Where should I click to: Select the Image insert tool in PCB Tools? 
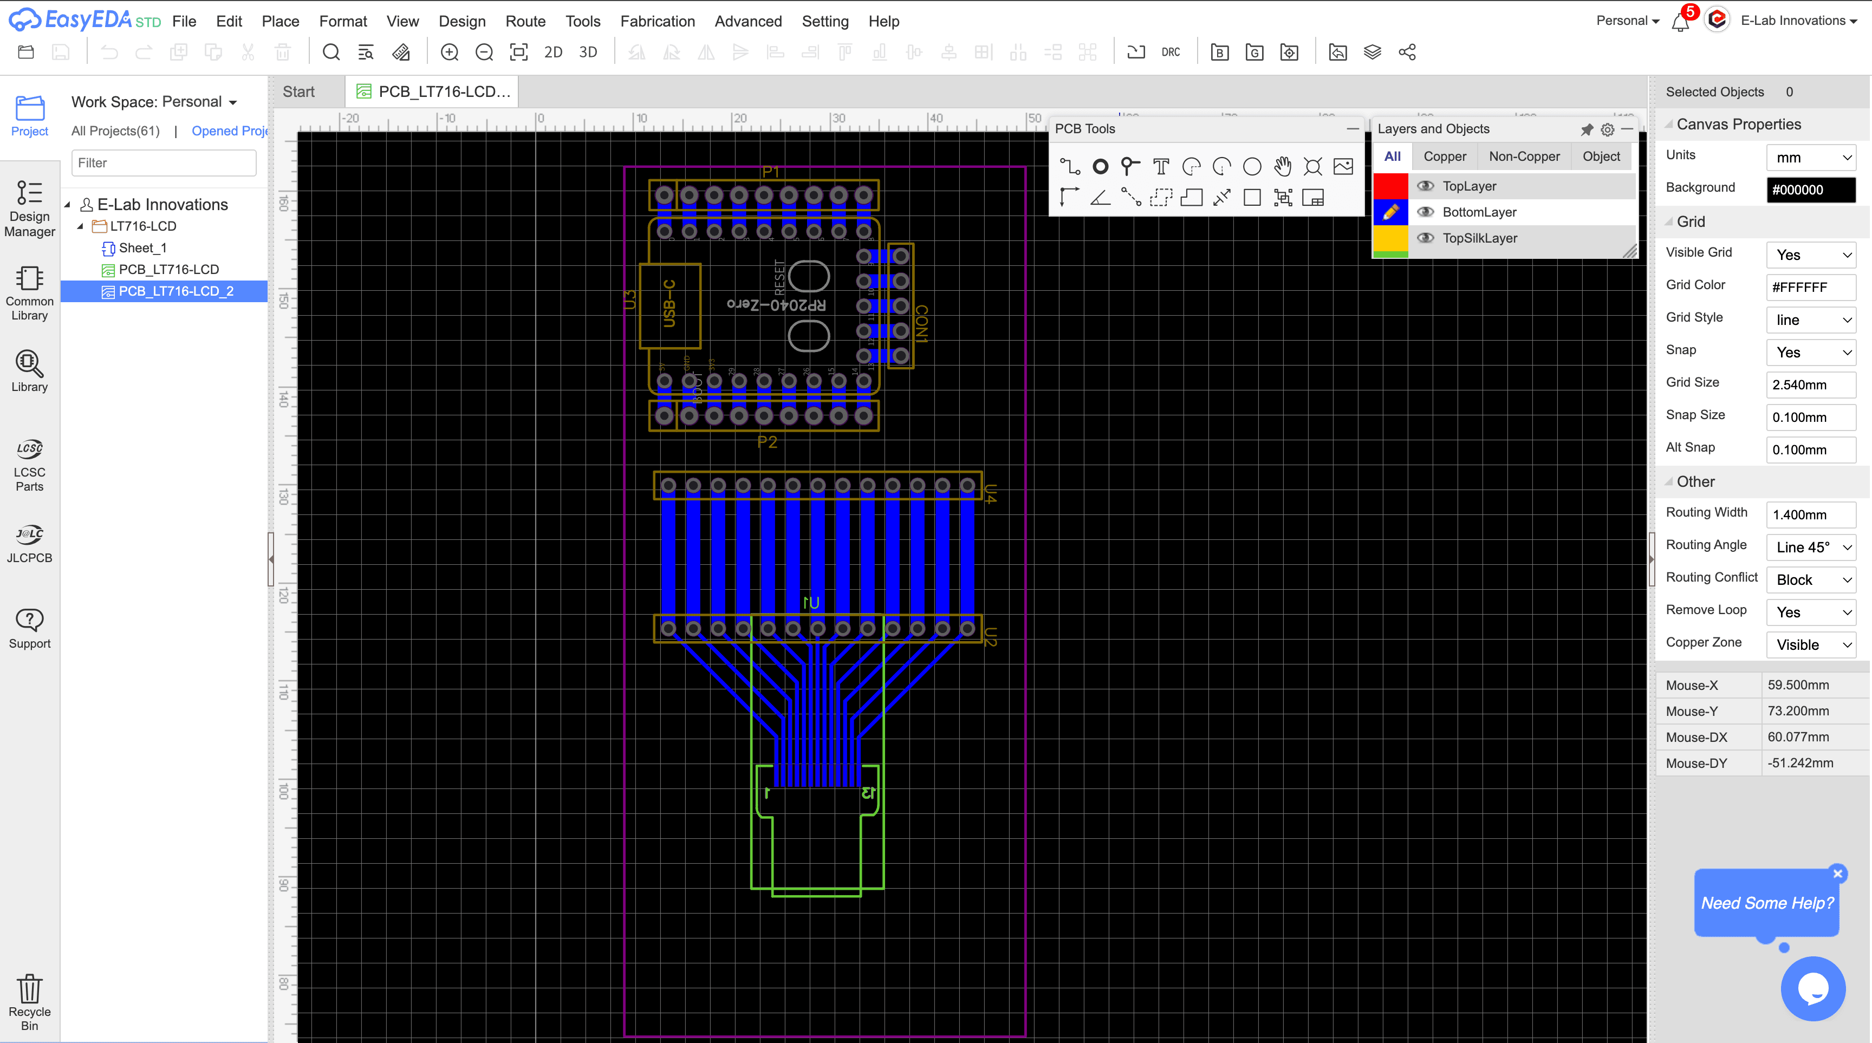click(1343, 166)
